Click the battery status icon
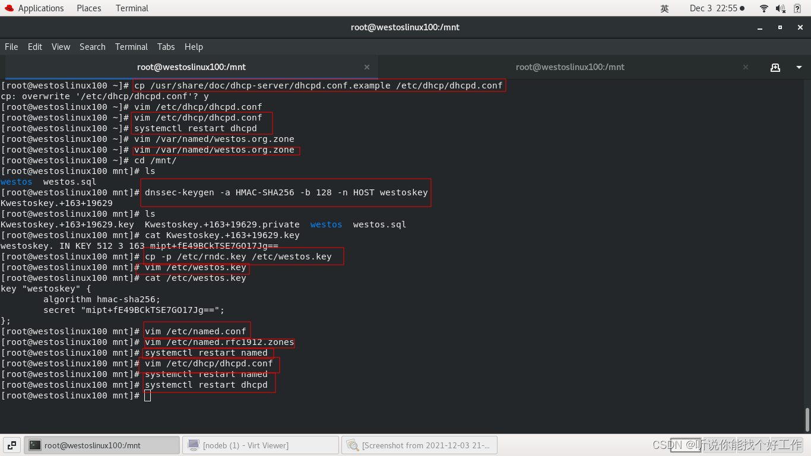Viewport: 811px width, 456px height. pos(797,8)
